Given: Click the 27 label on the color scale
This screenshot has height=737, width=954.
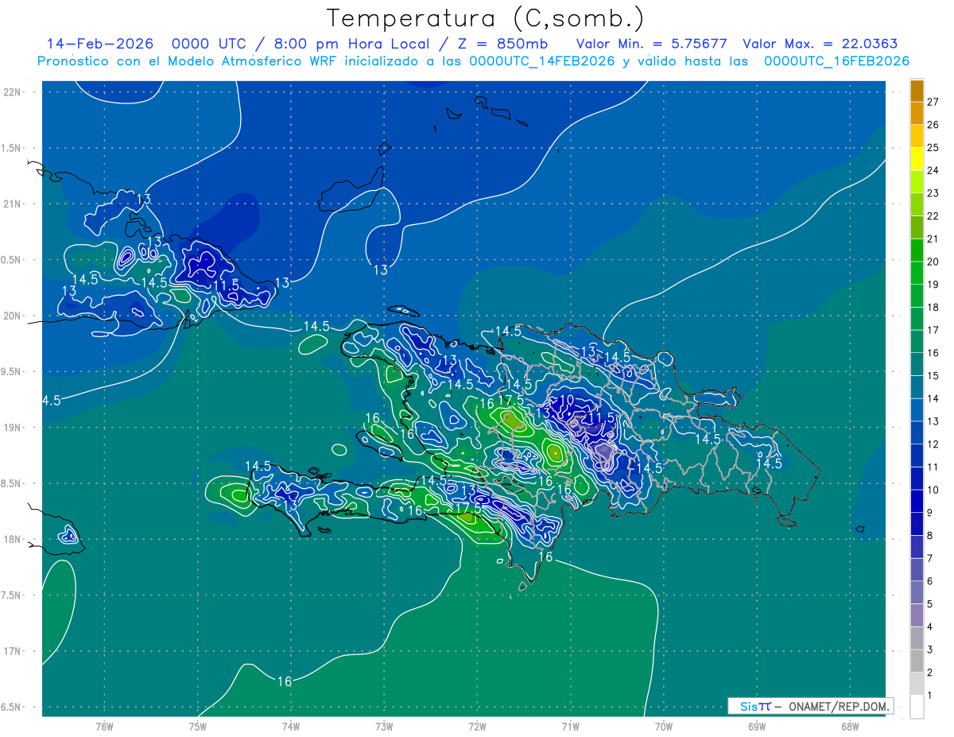Looking at the screenshot, I should [933, 102].
